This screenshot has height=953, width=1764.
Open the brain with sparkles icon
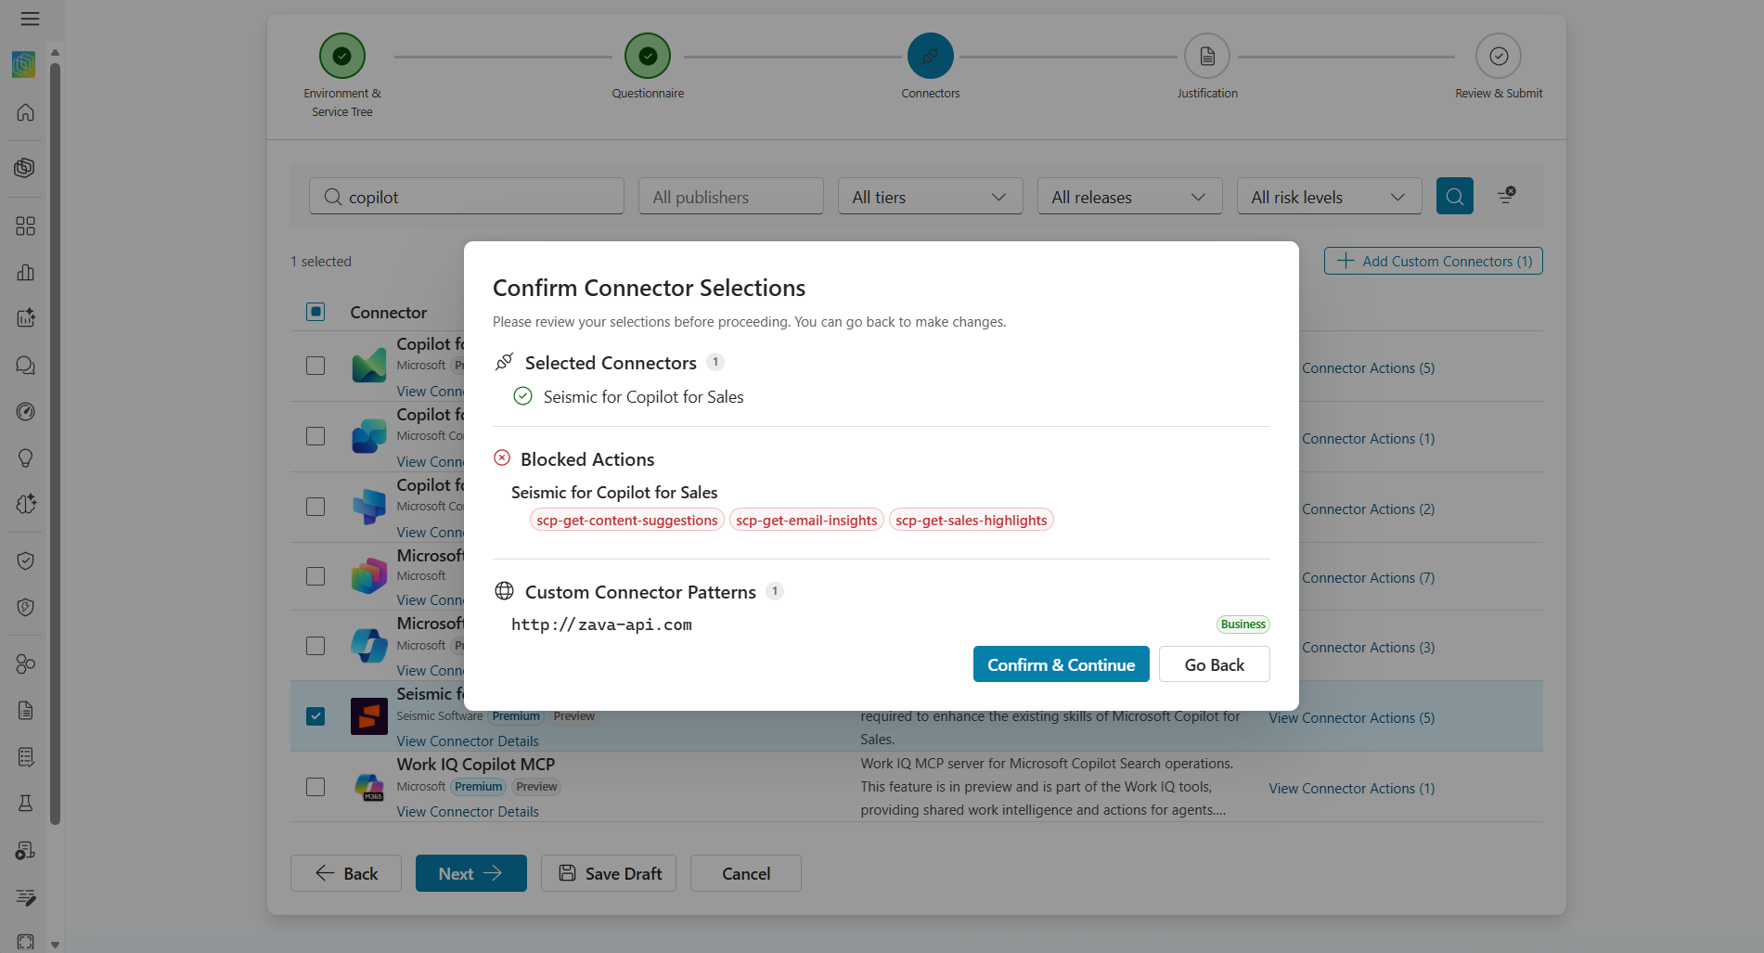point(26,504)
